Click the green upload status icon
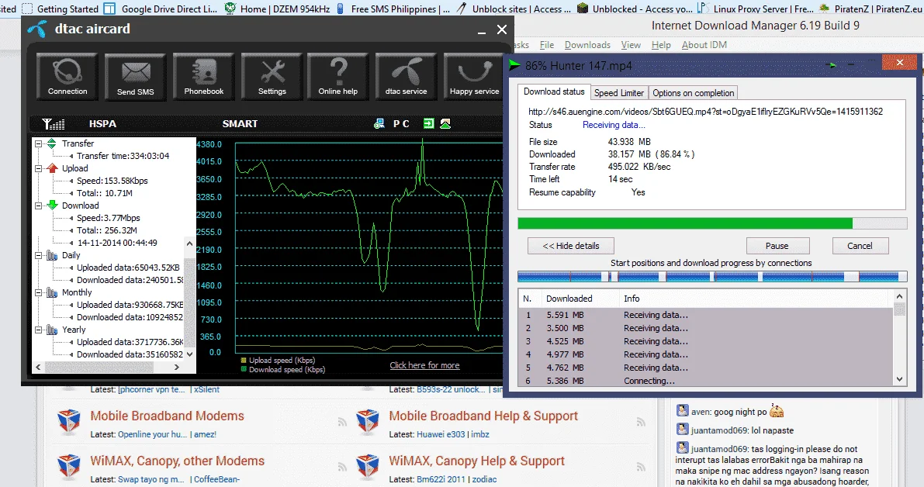The image size is (924, 487). pos(445,123)
